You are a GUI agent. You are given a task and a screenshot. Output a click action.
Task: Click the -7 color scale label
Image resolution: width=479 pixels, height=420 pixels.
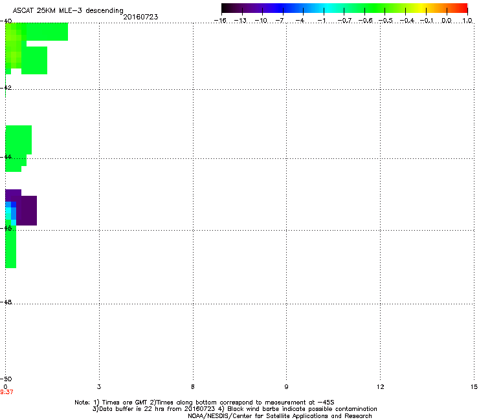(x=280, y=21)
